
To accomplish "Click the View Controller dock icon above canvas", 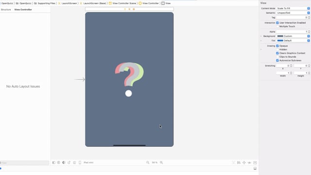I will click(x=125, y=9).
